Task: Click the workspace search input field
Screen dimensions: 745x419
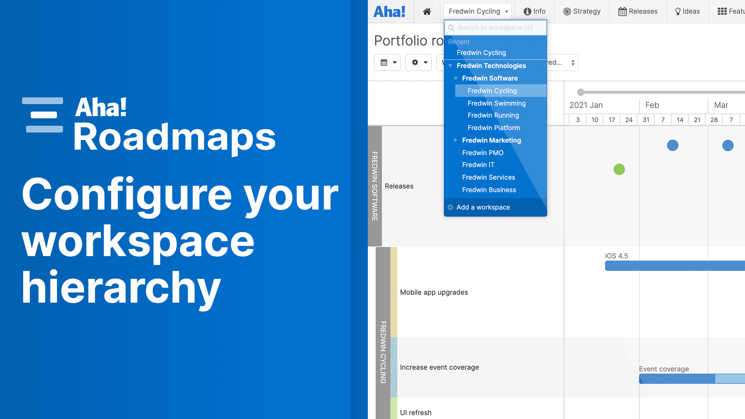Action: 495,28
